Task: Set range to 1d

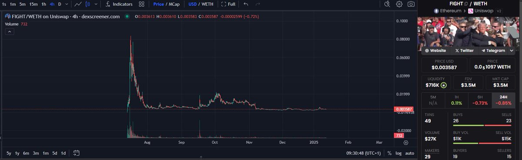Action: (x=63, y=153)
